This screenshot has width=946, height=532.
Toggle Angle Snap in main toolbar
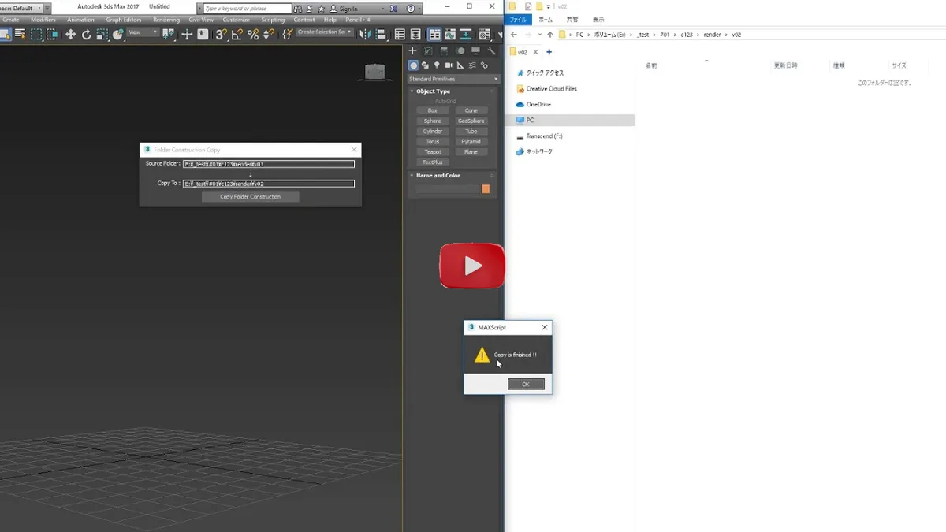[x=236, y=34]
